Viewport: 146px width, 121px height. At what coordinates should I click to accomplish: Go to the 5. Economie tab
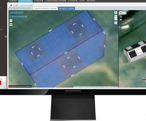(73, 1)
